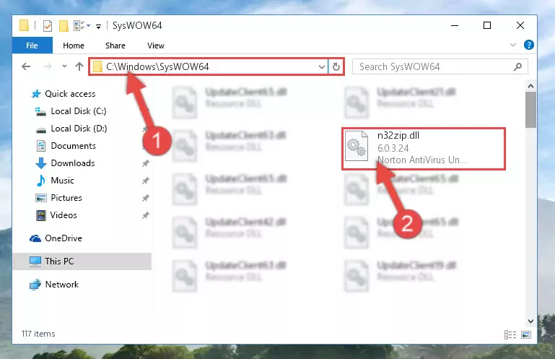Open Pictures in the navigation pane
555x359 pixels.
tap(66, 198)
